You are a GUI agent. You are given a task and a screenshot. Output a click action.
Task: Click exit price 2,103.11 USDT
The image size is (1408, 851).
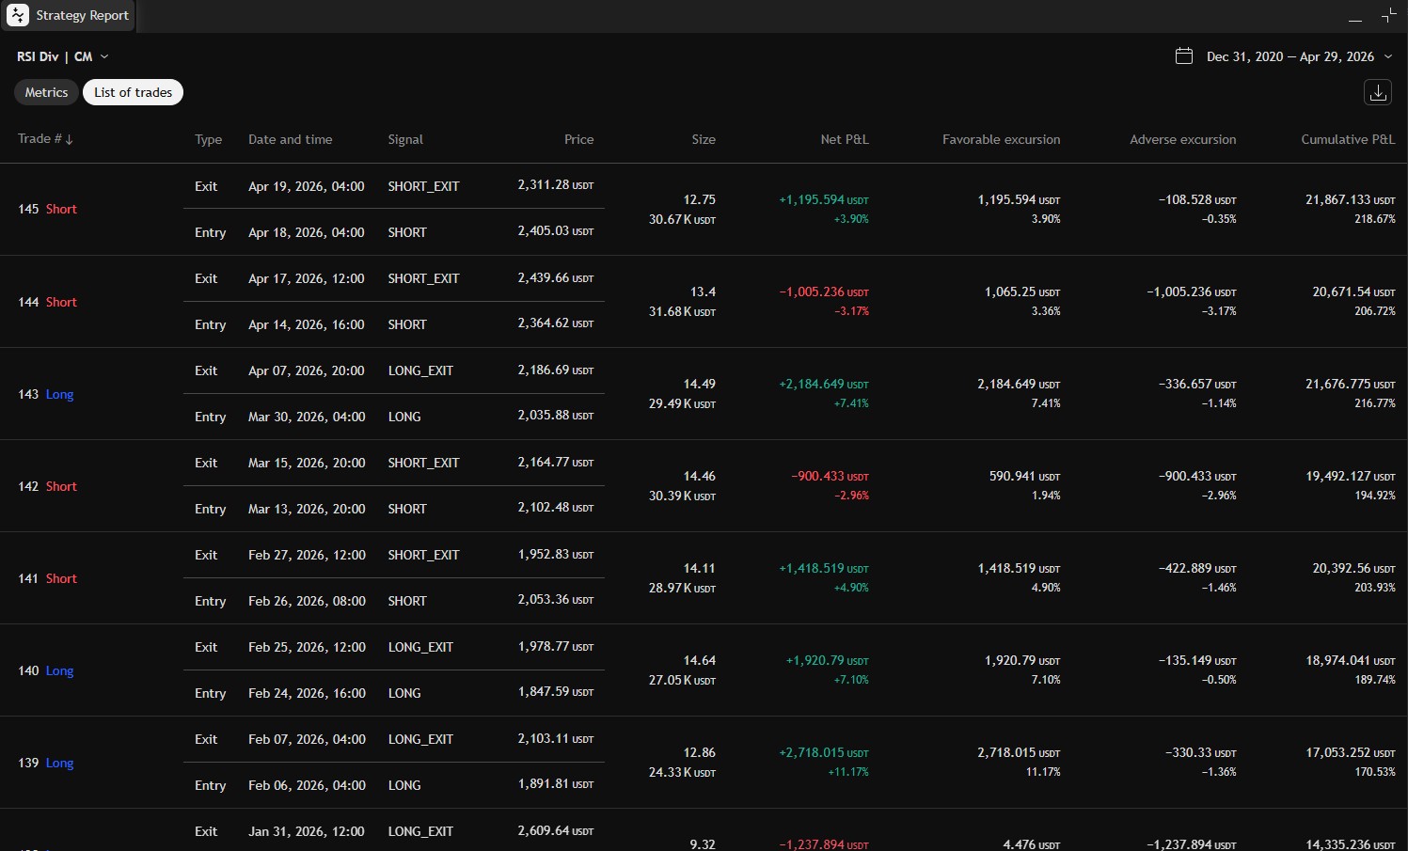[x=555, y=738]
